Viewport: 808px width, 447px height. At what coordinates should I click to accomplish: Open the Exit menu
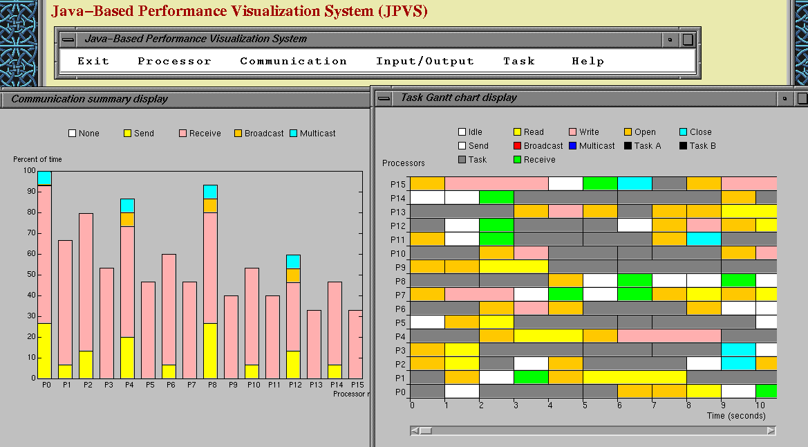93,61
